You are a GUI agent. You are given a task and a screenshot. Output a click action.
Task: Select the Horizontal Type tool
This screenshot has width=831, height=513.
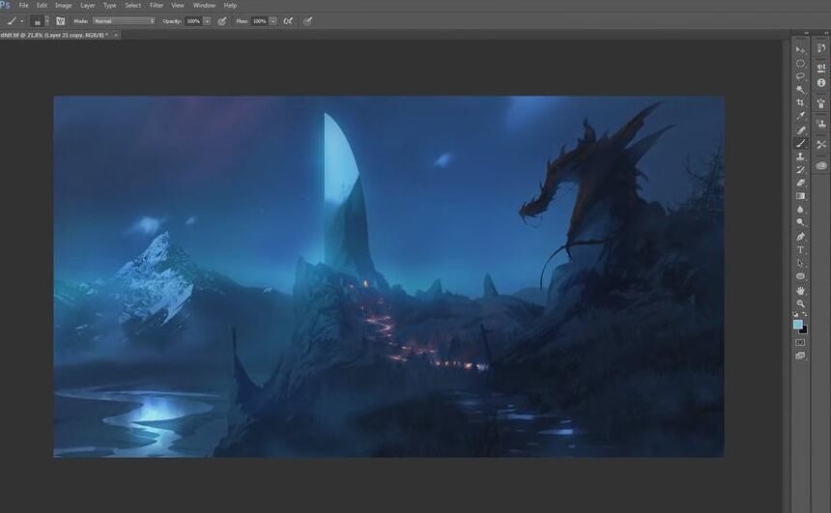800,249
